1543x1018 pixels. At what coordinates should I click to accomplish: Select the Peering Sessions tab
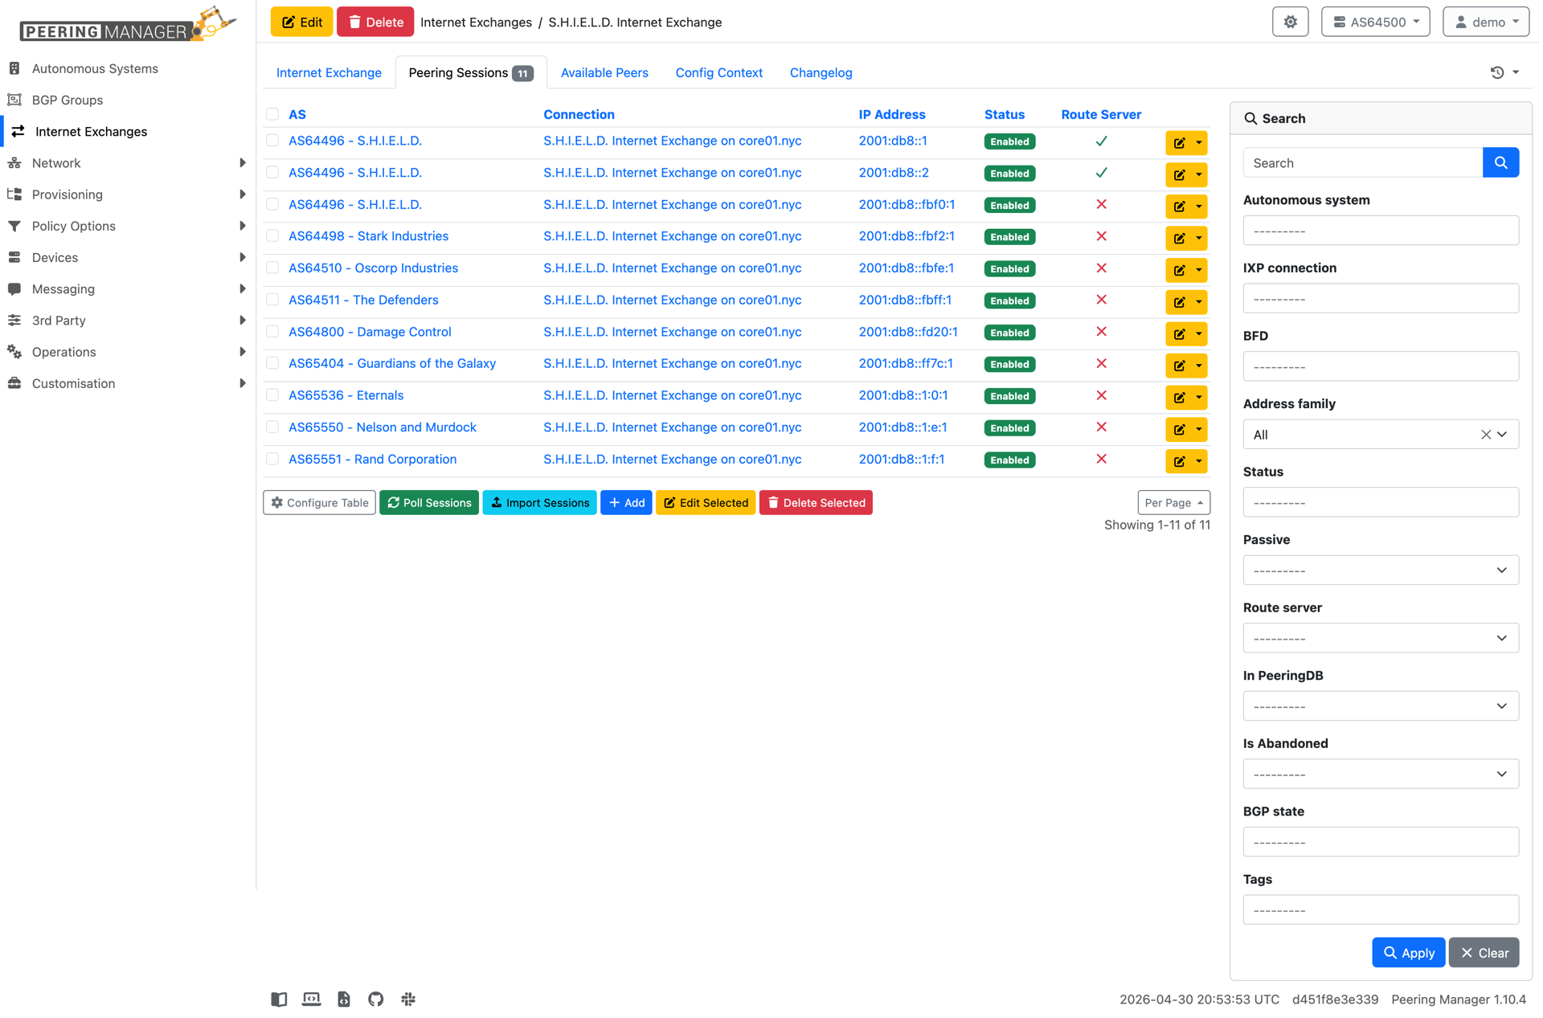(471, 72)
